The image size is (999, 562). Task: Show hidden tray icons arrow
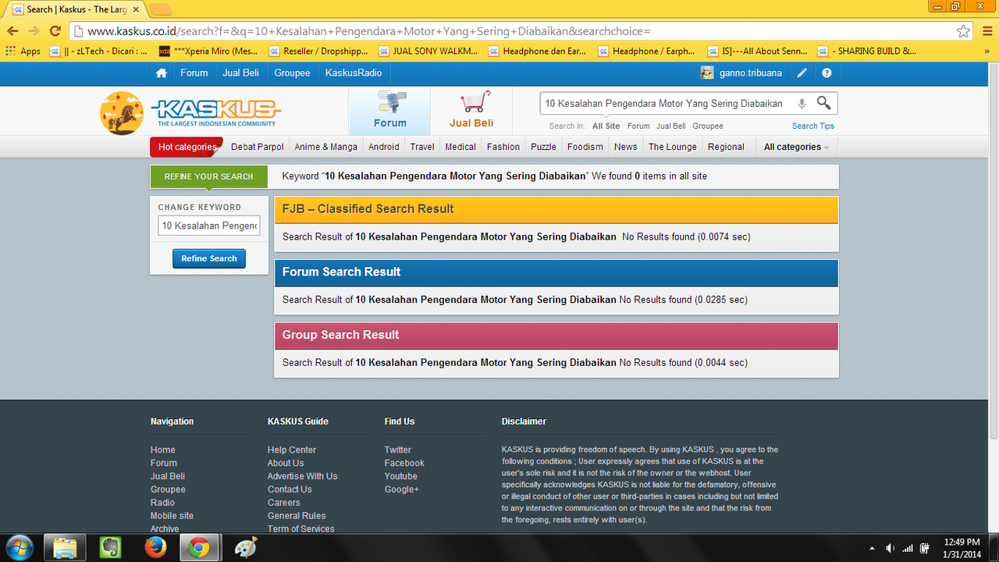pyautogui.click(x=872, y=548)
